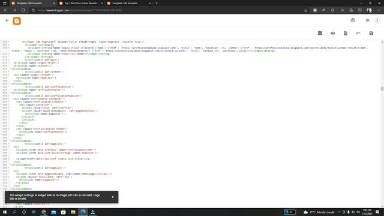Open the Blogger help icon
This screenshot has height=216, width=384.
click(353, 20)
